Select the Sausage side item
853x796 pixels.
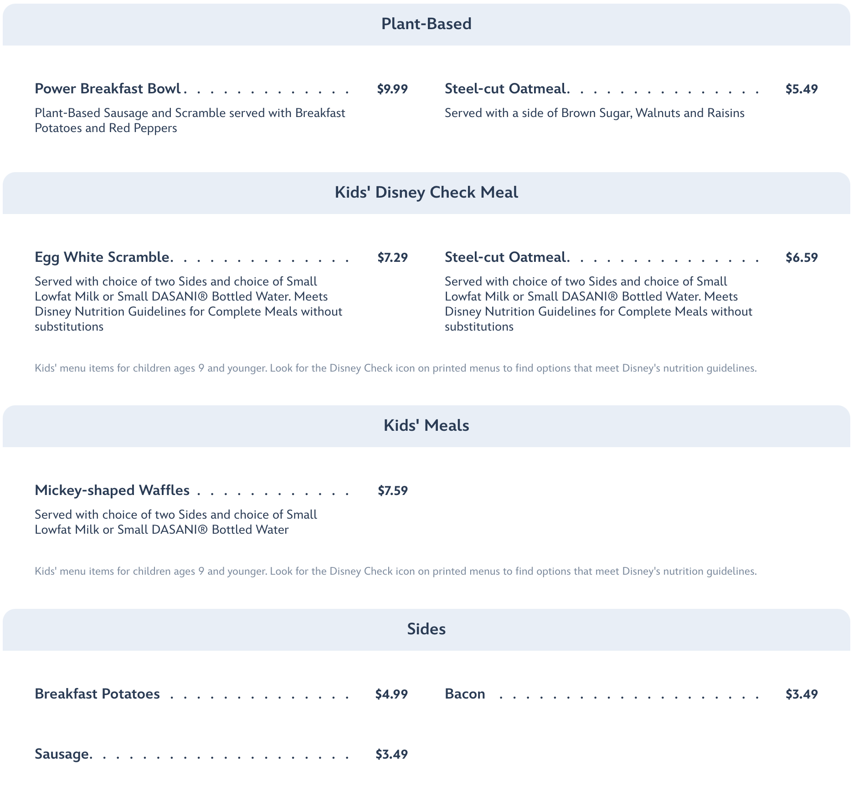62,754
